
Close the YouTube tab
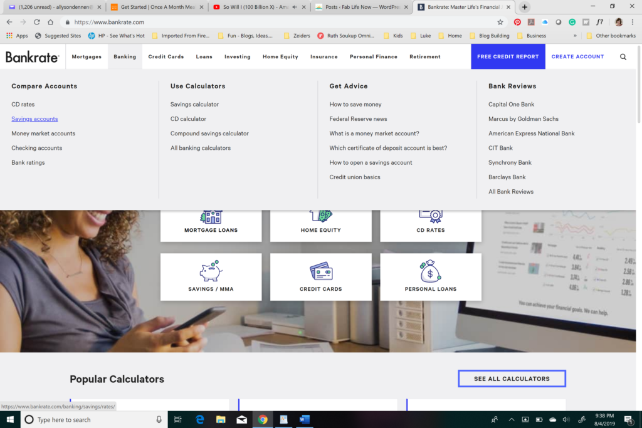(x=304, y=7)
